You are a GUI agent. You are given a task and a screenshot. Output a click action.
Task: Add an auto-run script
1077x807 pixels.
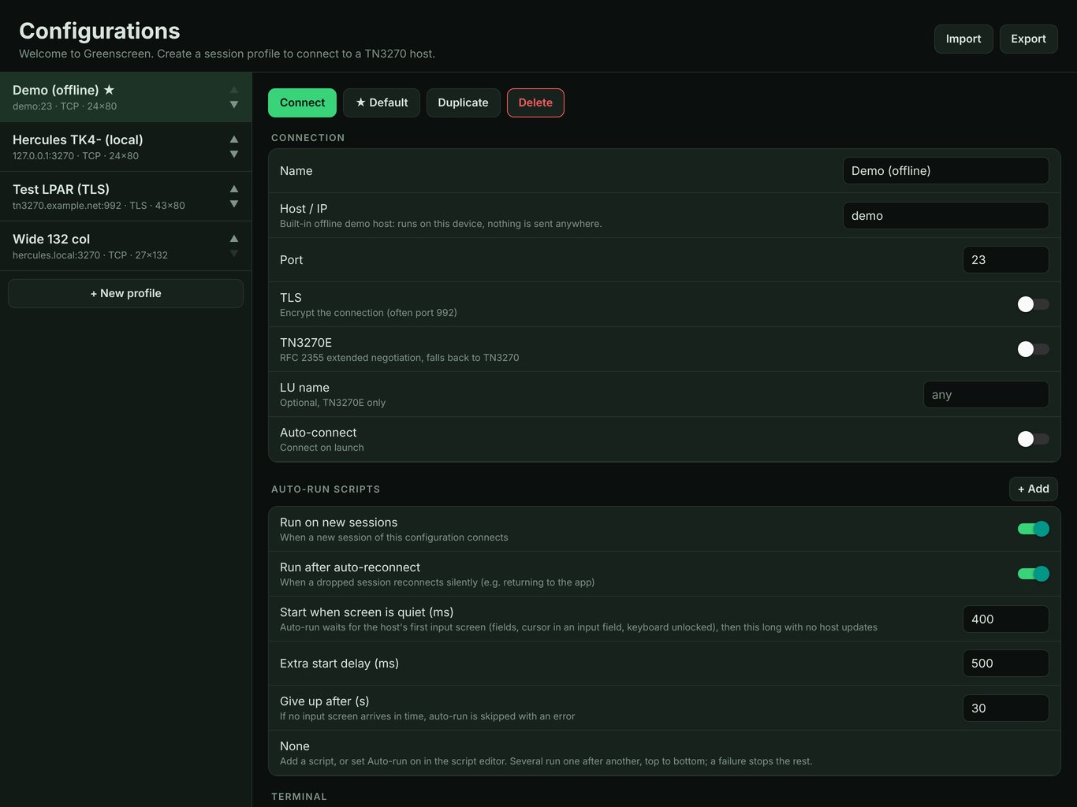(x=1033, y=489)
